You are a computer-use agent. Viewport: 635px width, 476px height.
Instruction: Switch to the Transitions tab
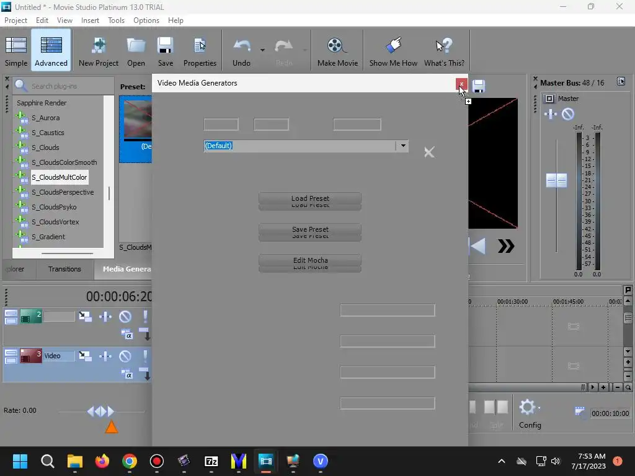(64, 269)
